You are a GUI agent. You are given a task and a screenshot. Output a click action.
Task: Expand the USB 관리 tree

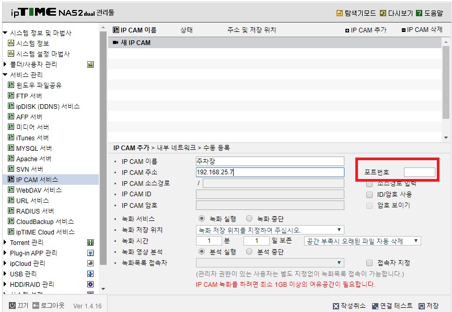click(5, 274)
